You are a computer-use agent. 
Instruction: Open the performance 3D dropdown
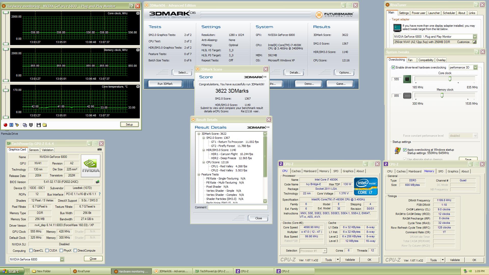pyautogui.click(x=475, y=67)
